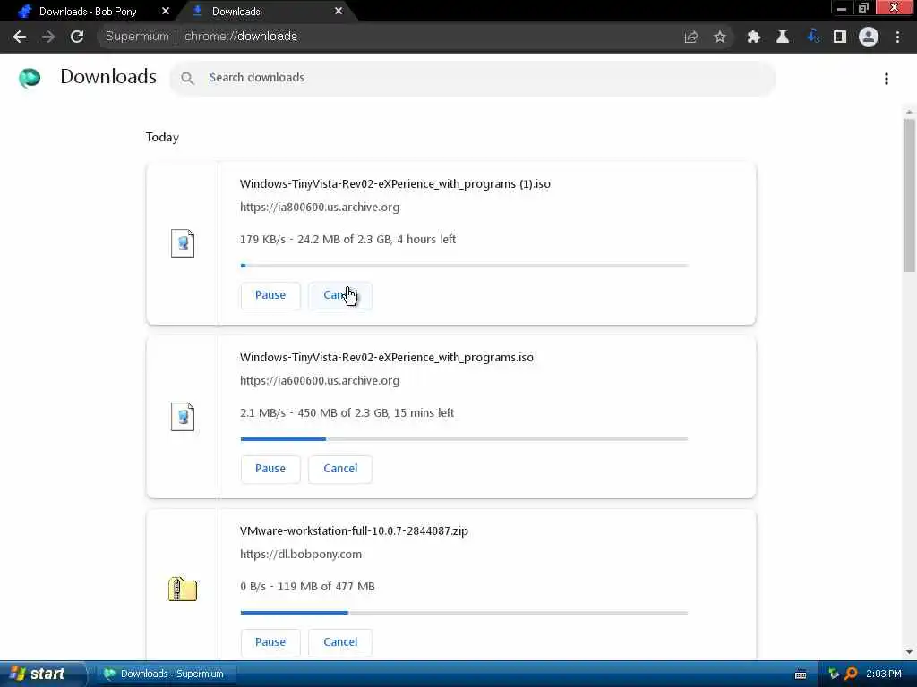Cancel the TinyVista (1).iso download

coord(339,295)
